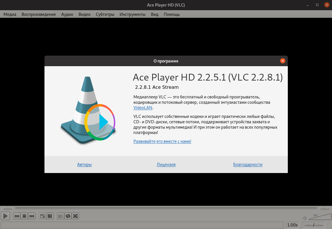Open the Аудио menu
This screenshot has width=332, height=229.
(67, 14)
